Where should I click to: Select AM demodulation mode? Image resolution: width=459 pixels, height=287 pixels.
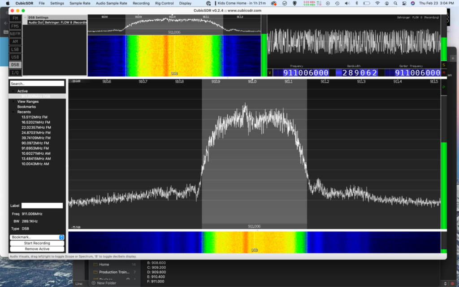click(15, 42)
